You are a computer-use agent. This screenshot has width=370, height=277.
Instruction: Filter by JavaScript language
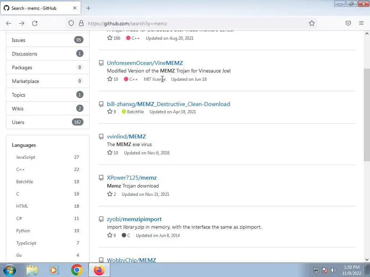pos(48,157)
